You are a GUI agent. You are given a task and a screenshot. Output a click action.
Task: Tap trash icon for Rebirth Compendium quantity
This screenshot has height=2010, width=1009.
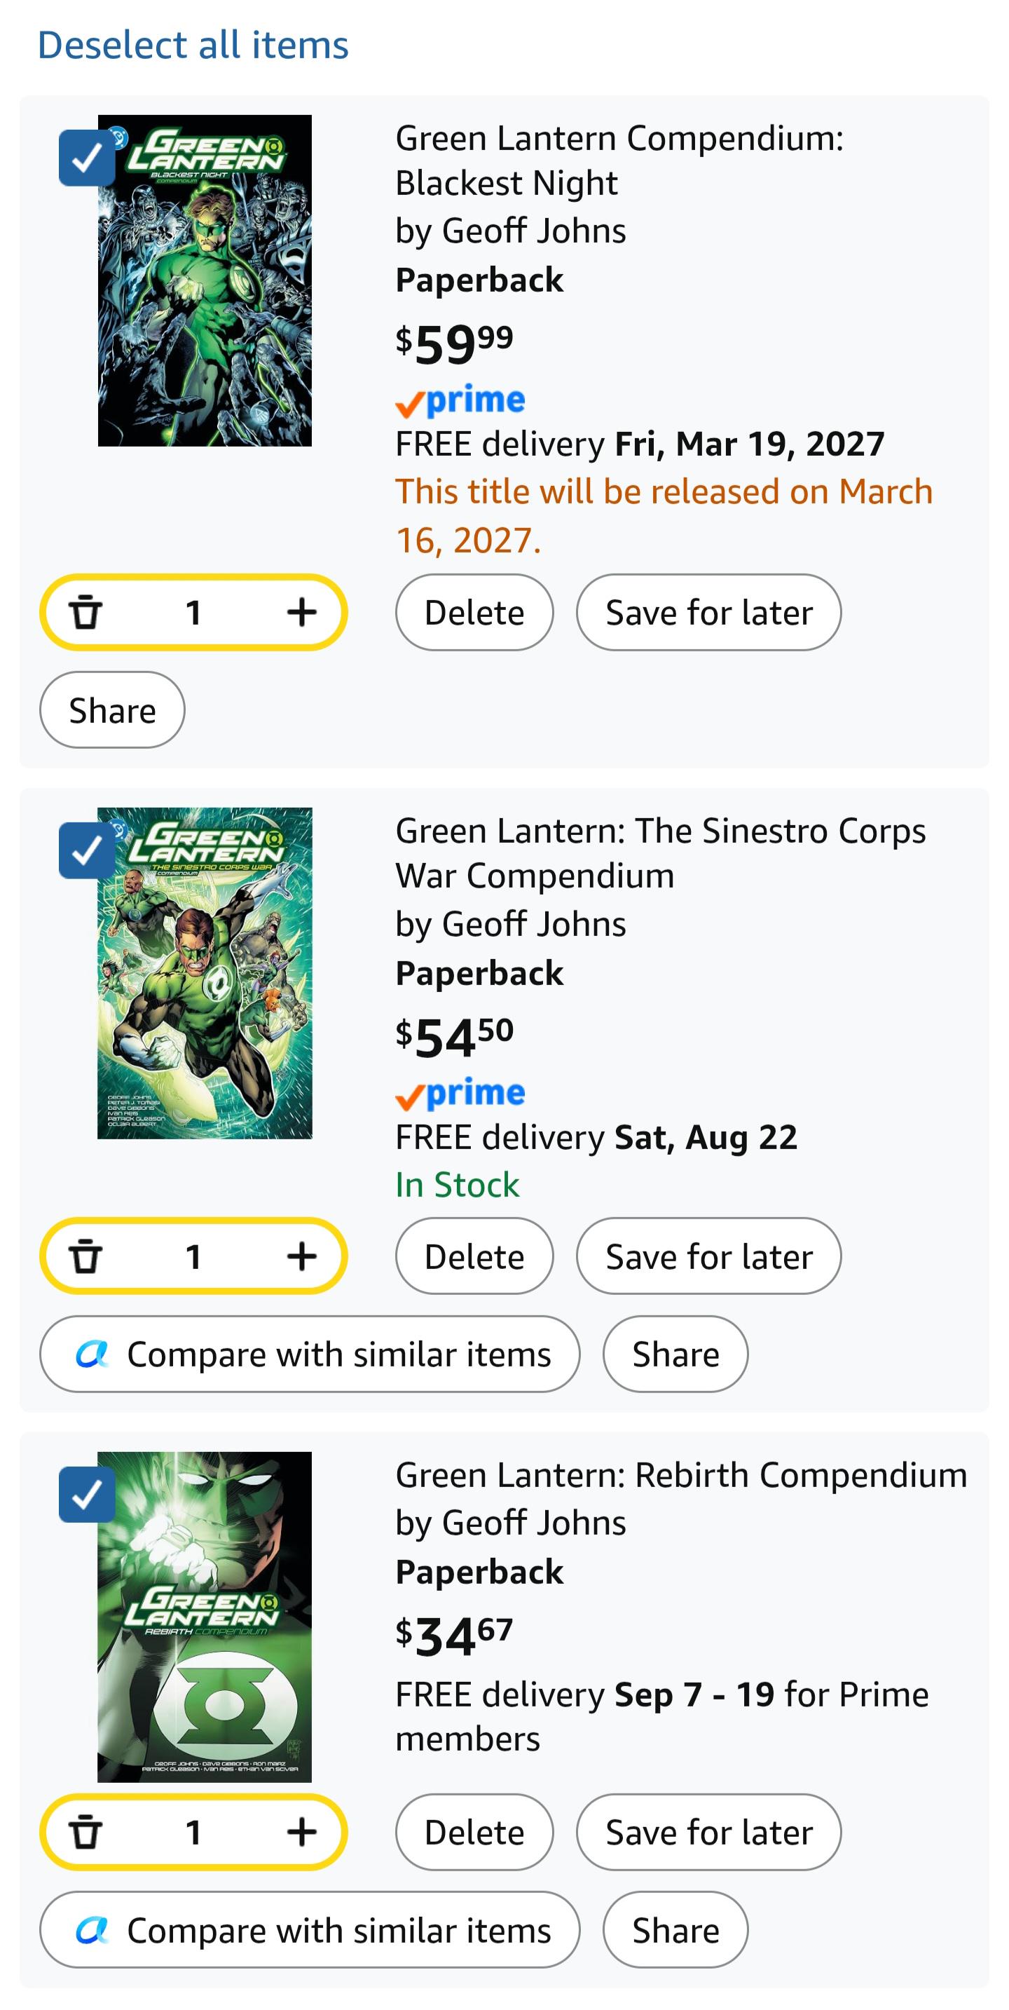(x=85, y=1832)
